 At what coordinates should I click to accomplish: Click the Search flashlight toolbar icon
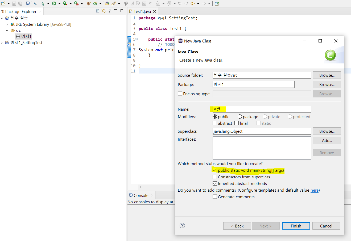pyautogui.click(x=114, y=3)
